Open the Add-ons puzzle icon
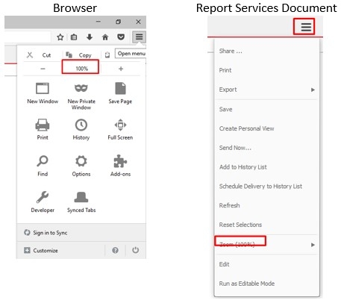Screen dimensions: 341x300 120,161
